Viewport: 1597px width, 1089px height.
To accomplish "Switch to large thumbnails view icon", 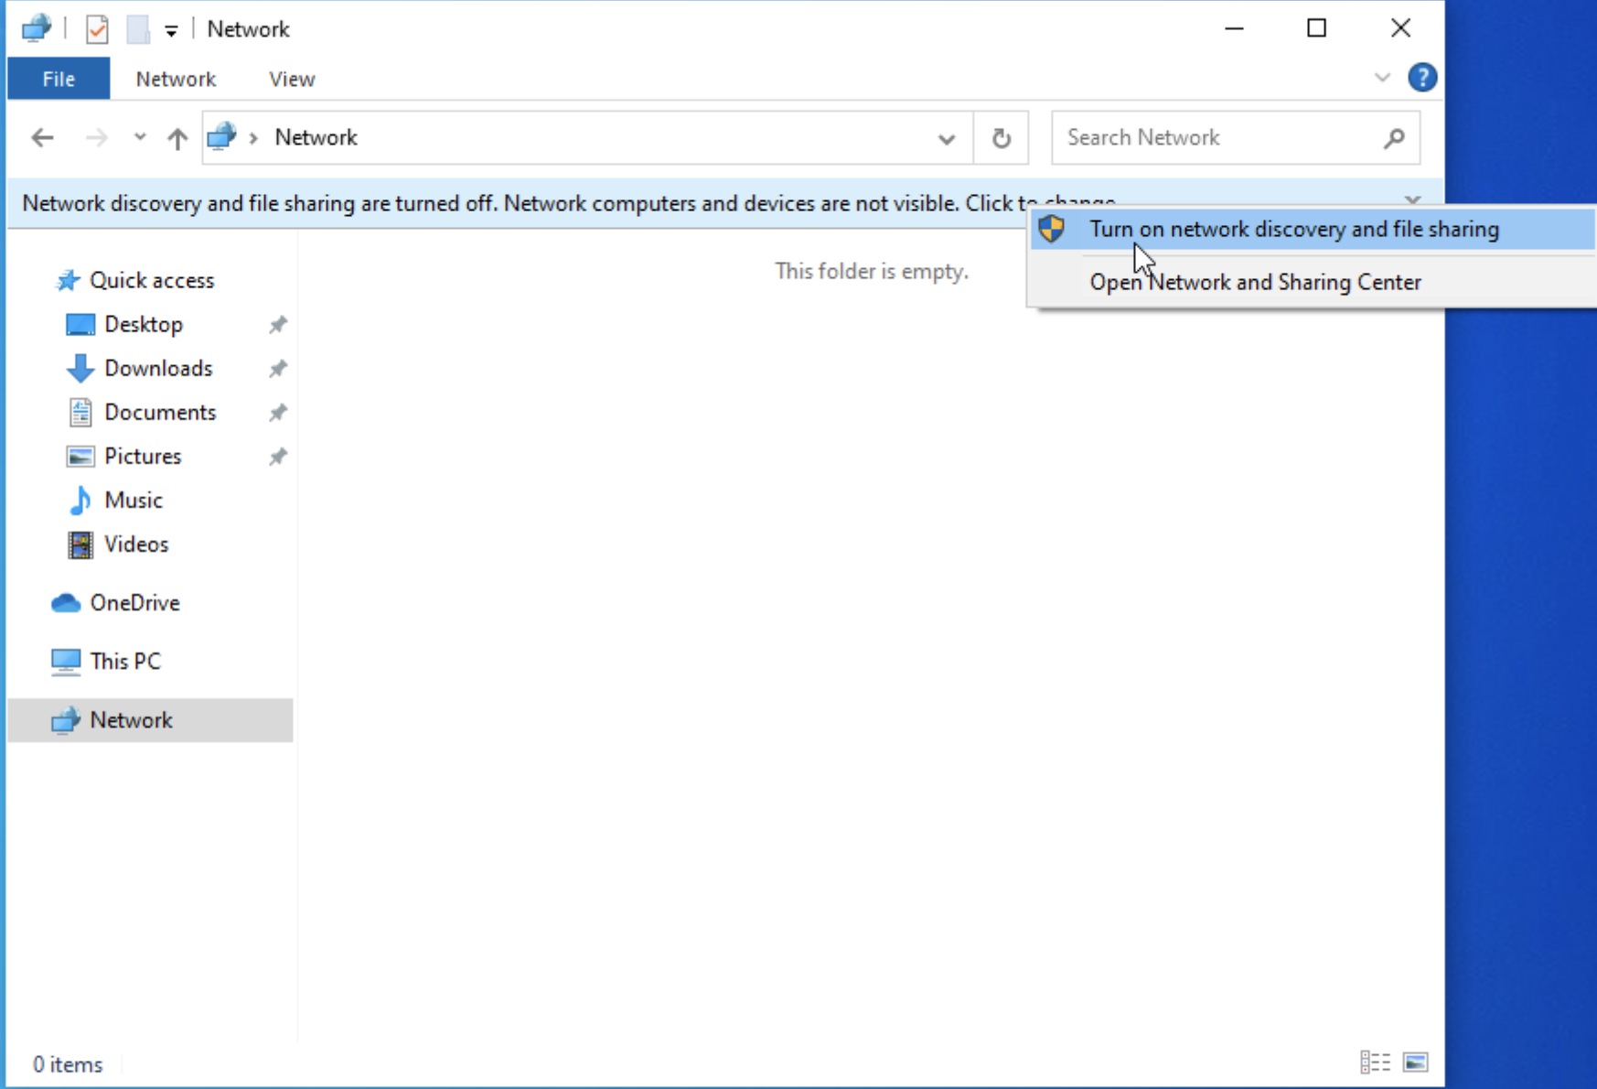I will pos(1415,1062).
